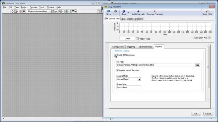Image resolution: width=218 pixels, height=122 pixels.
Task: Click Remove Channels red X icon
Action: click(x=154, y=11)
